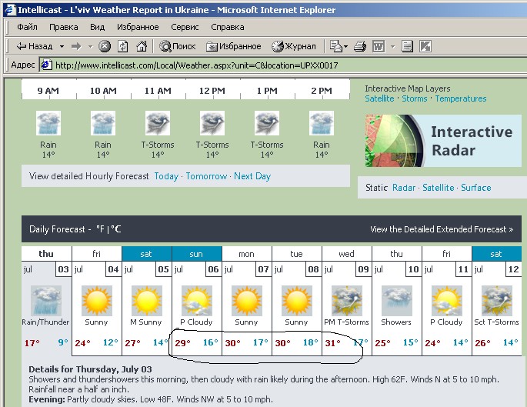Click the M Sunny icon for jul 05
The image size is (527, 407).
[x=147, y=301]
